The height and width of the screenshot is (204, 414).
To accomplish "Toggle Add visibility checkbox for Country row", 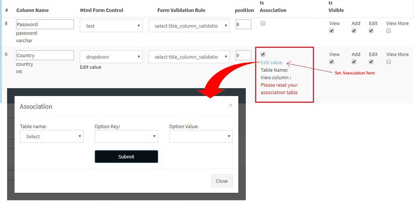I will (354, 62).
